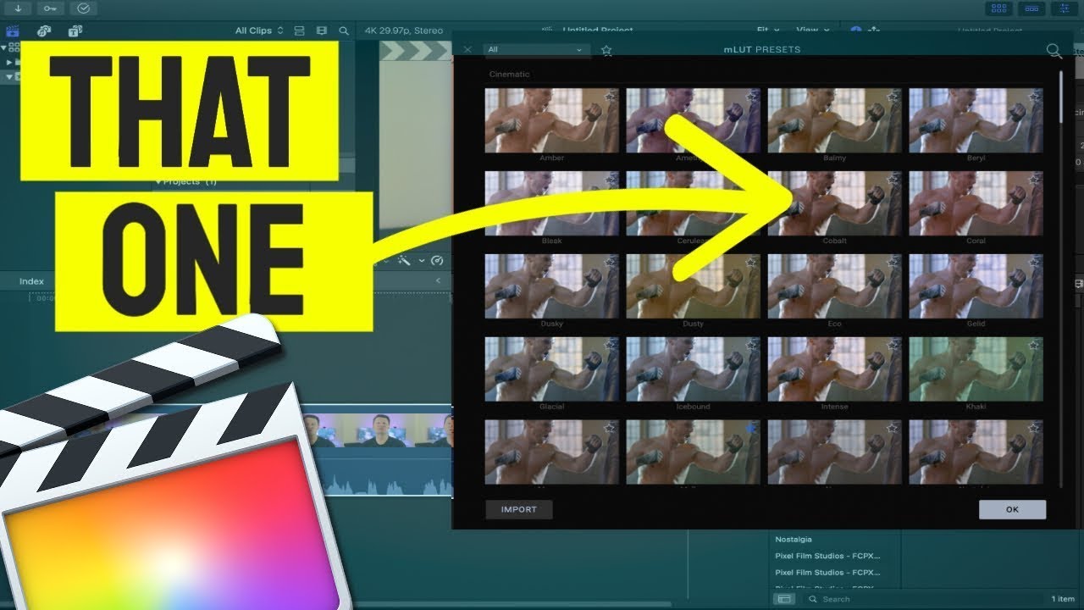Favorite the Amber preset star

point(609,97)
